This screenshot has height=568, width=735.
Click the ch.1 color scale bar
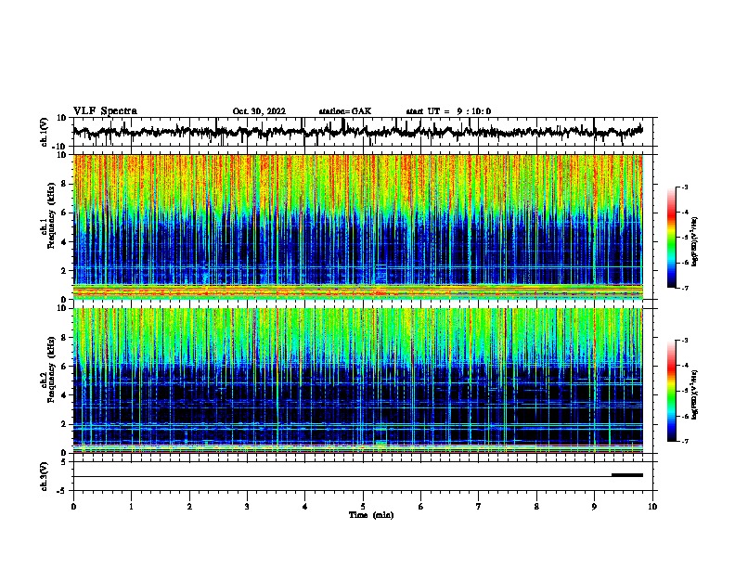[671, 238]
